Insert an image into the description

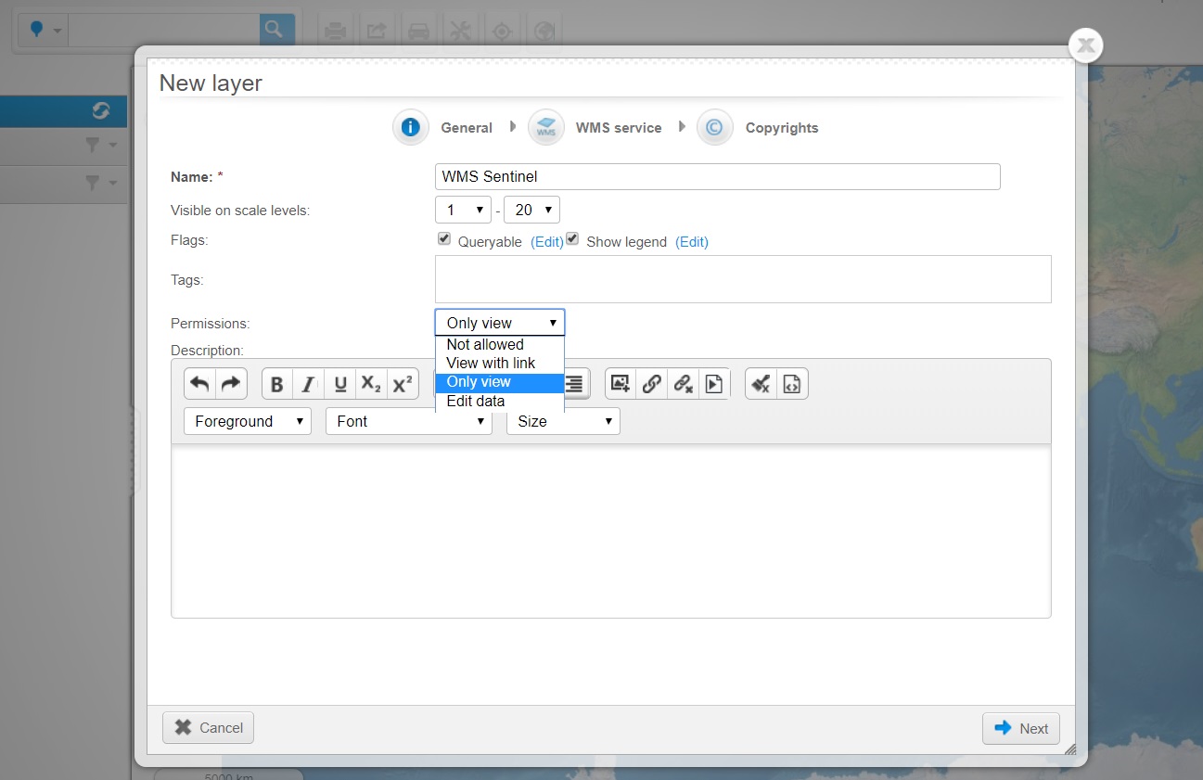pyautogui.click(x=621, y=384)
